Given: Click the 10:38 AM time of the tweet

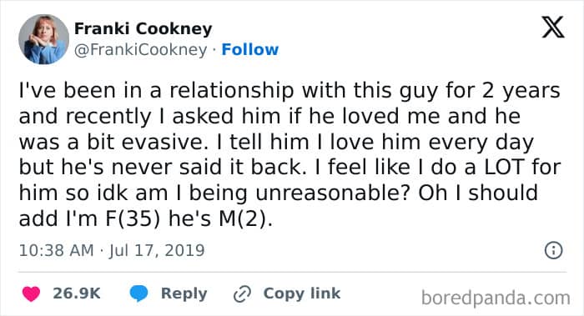Looking at the screenshot, I should pyautogui.click(x=56, y=250).
